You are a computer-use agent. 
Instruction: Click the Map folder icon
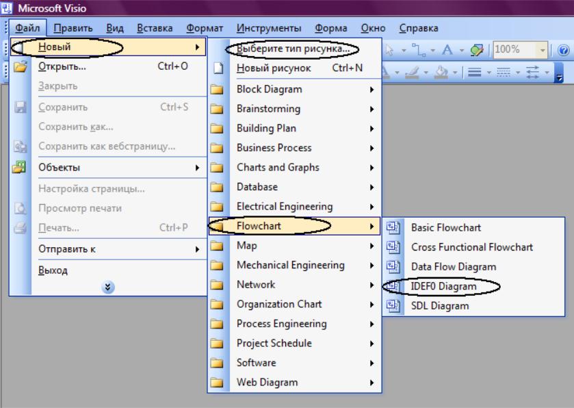[217, 246]
